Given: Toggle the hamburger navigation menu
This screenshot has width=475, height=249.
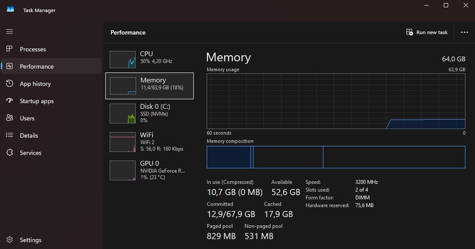Looking at the screenshot, I should click(x=9, y=32).
